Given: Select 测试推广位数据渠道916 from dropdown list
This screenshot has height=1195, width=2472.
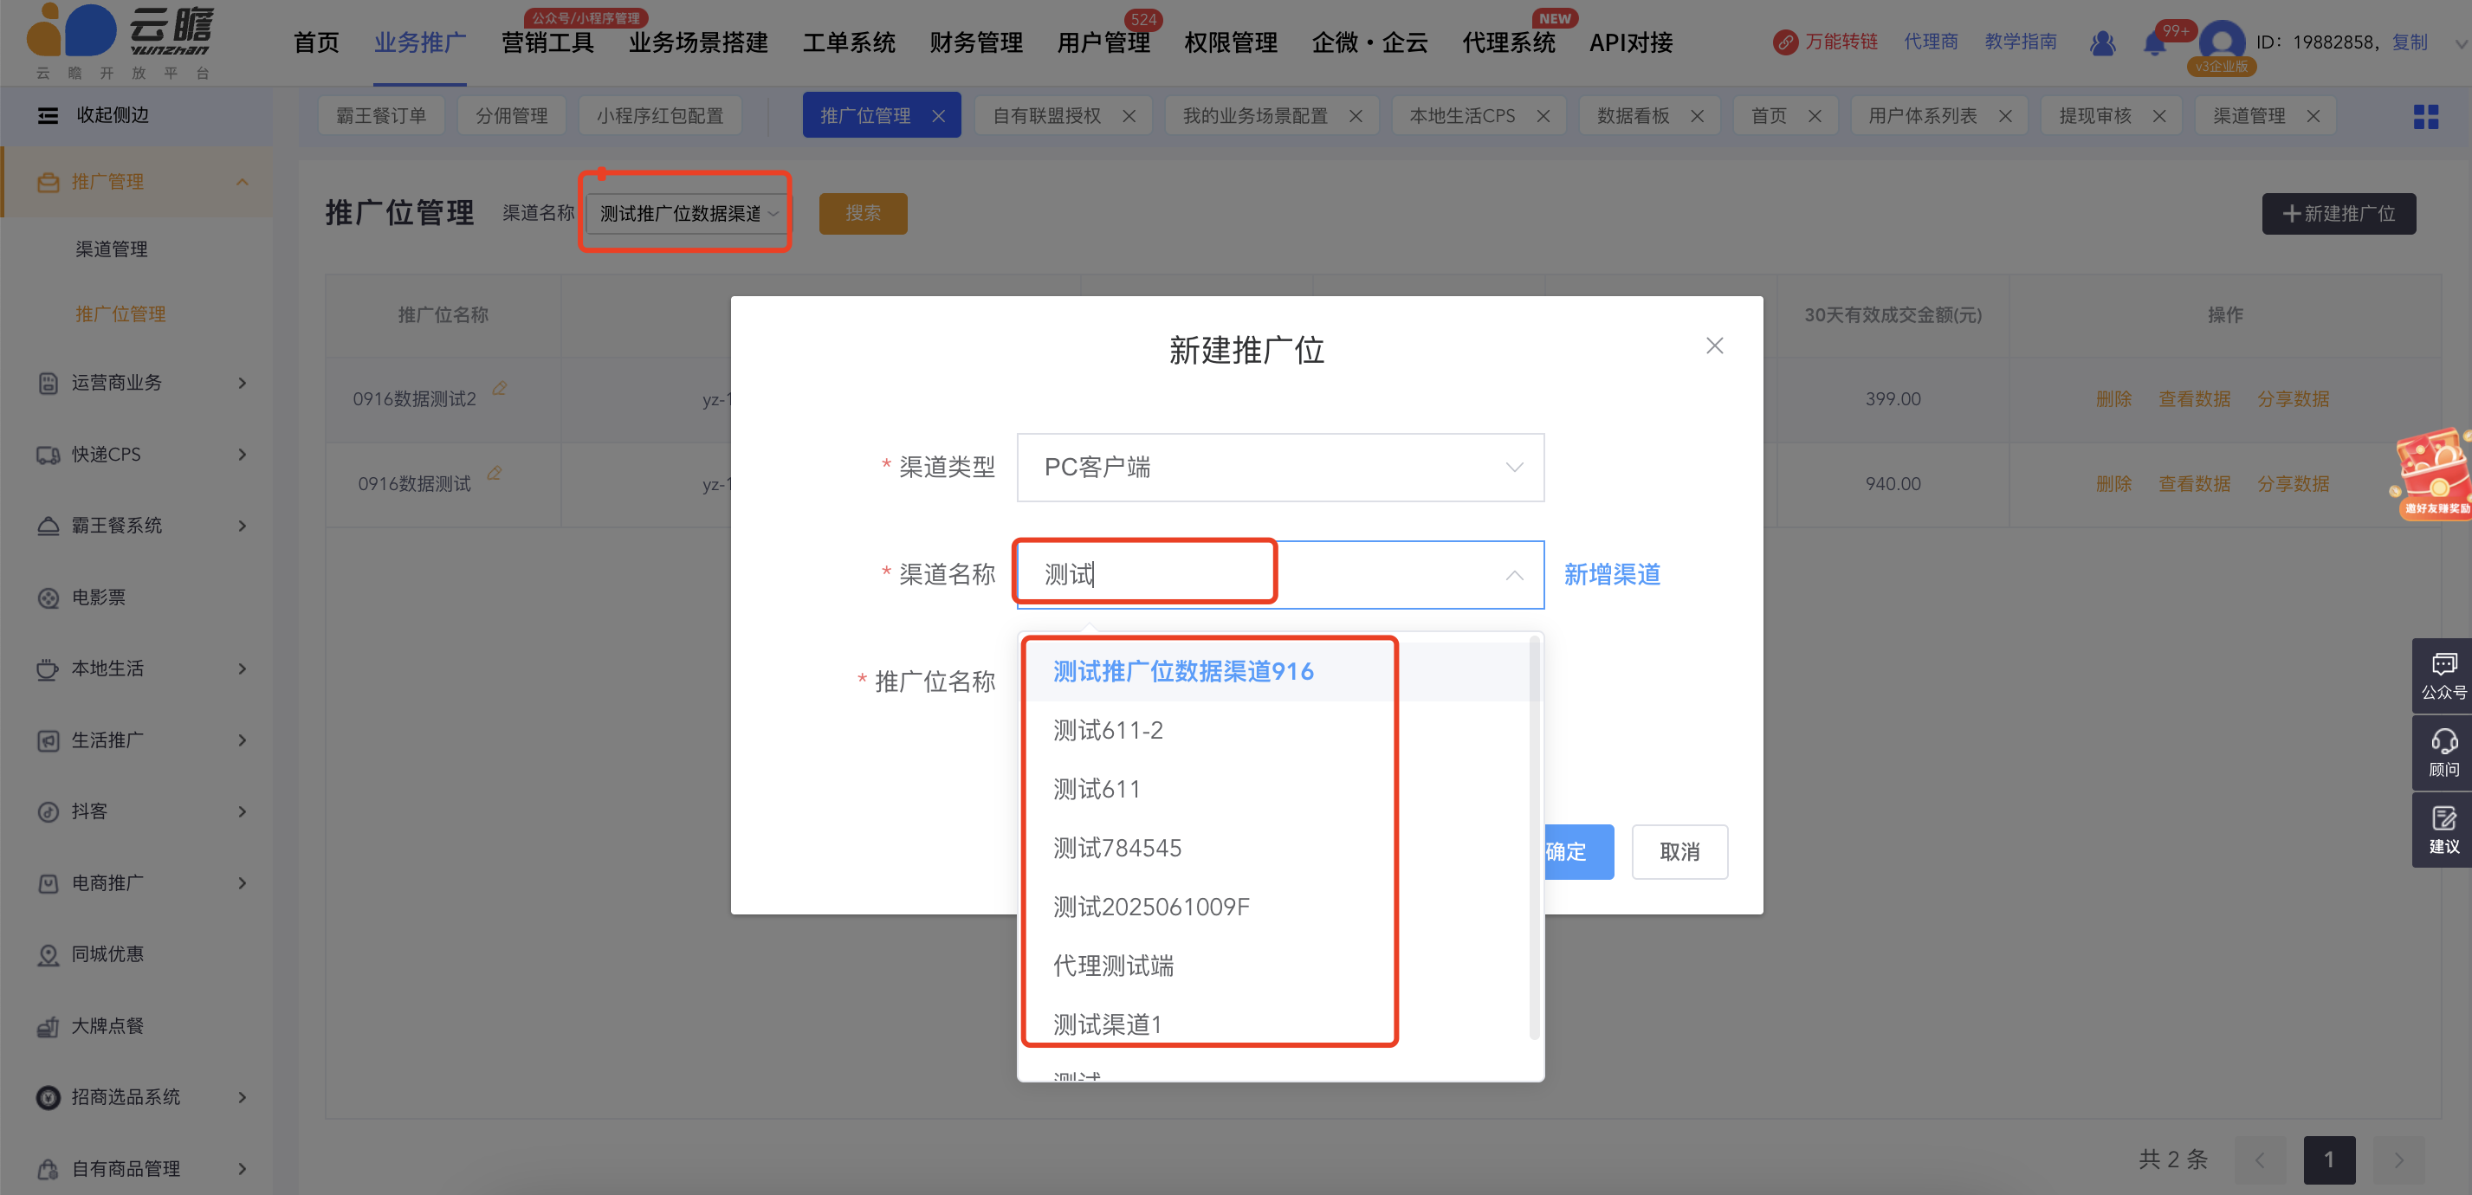Looking at the screenshot, I should coord(1182,671).
